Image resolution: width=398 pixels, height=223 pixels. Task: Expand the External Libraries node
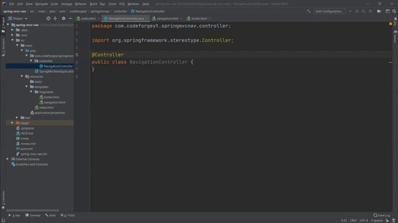[x=8, y=159]
